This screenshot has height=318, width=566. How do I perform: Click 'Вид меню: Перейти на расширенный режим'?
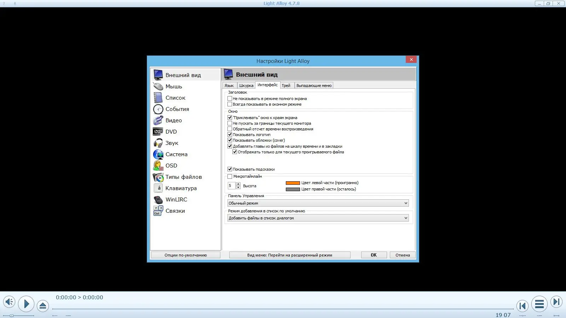(x=290, y=255)
